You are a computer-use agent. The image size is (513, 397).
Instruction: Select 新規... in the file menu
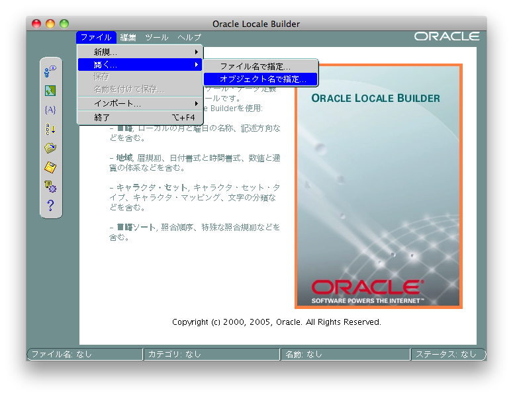140,52
